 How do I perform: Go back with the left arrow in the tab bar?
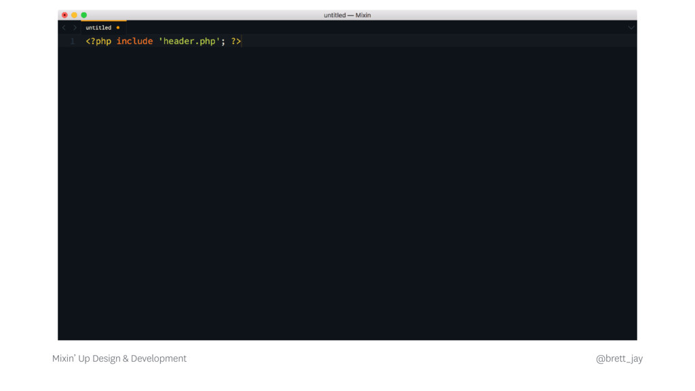coord(64,27)
